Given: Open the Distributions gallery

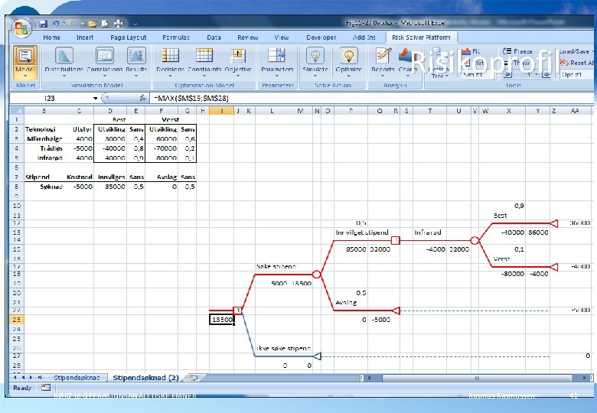Looking at the screenshot, I should (x=64, y=61).
